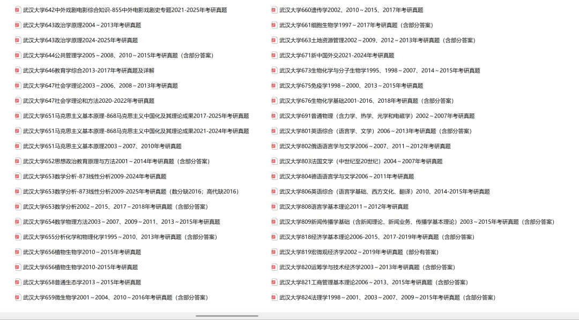Click PDF icon of 651马克思主义 2017-2025 file
Viewport: 579px width, 320px height.
18,116
